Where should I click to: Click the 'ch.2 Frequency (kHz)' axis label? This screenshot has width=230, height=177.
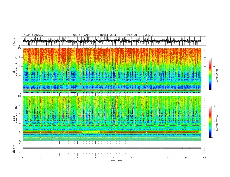15,115
